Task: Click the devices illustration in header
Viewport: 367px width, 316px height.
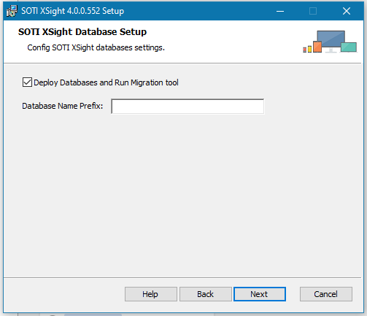Action: click(x=330, y=42)
